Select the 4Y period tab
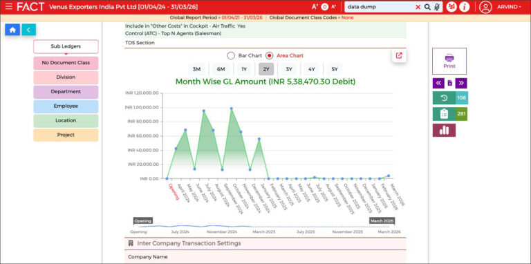This screenshot has width=531, height=264. coord(312,69)
